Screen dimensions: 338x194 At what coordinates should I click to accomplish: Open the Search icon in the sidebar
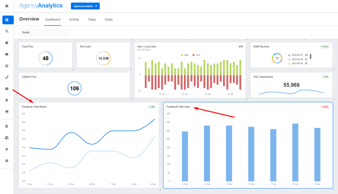click(7, 31)
